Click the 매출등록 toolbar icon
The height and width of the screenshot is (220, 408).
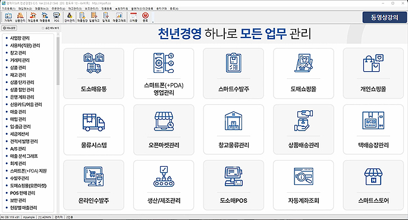(x=45, y=17)
